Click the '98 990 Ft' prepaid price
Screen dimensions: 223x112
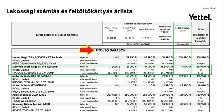[x=186, y=104]
